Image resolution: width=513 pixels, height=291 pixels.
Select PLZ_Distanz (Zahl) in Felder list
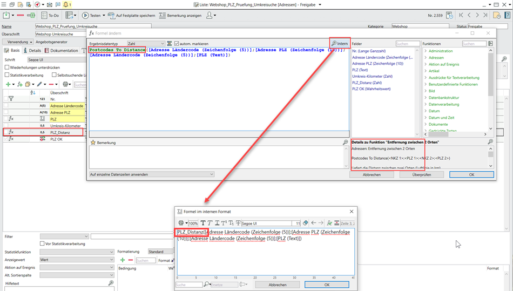click(x=367, y=83)
